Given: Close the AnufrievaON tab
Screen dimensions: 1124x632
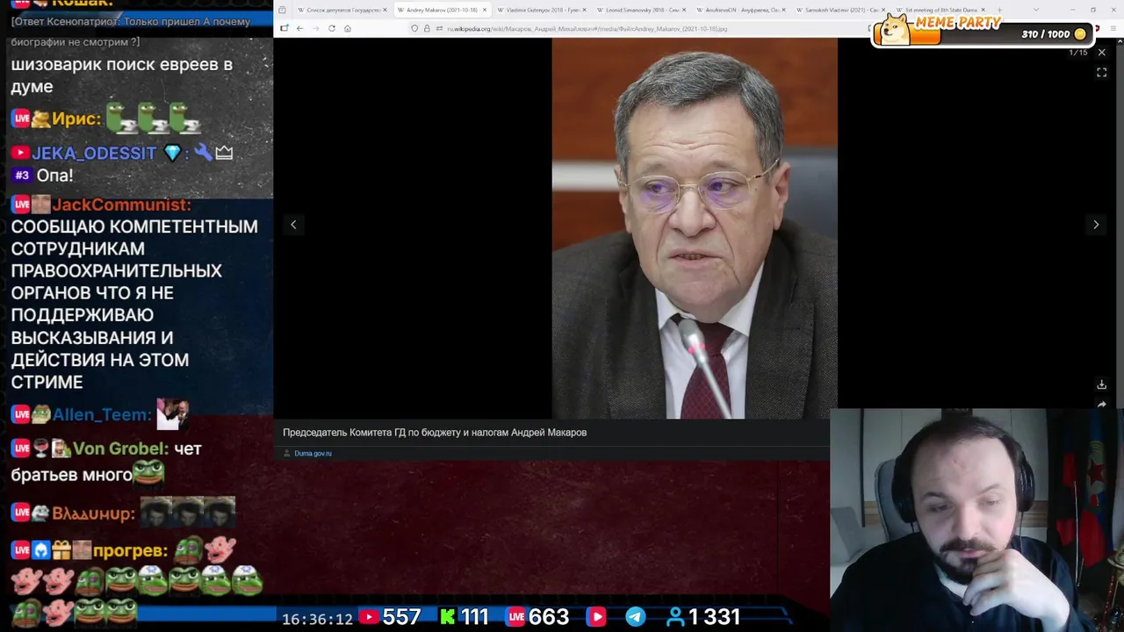Looking at the screenshot, I should click(x=783, y=10).
